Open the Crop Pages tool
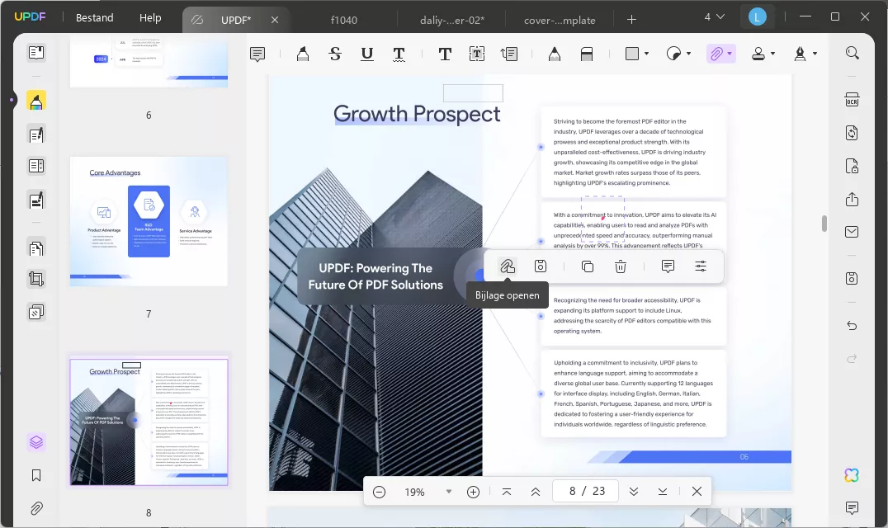Screen dimensions: 888x528 click(x=36, y=279)
